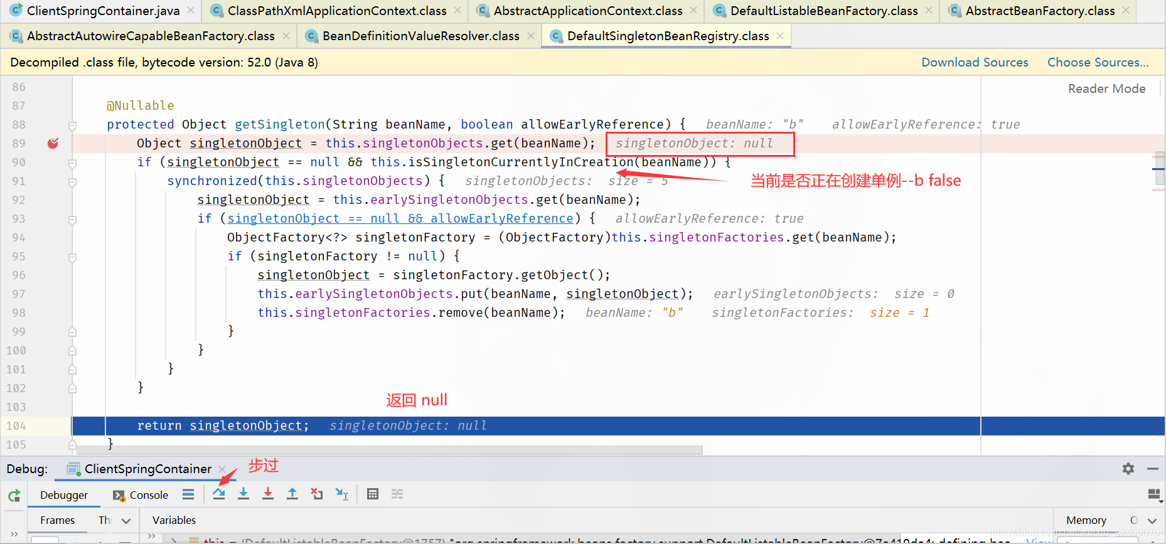Screen dimensions: 1166x544
Task: Click the @Nullable annotation on line 87
Action: click(x=140, y=105)
